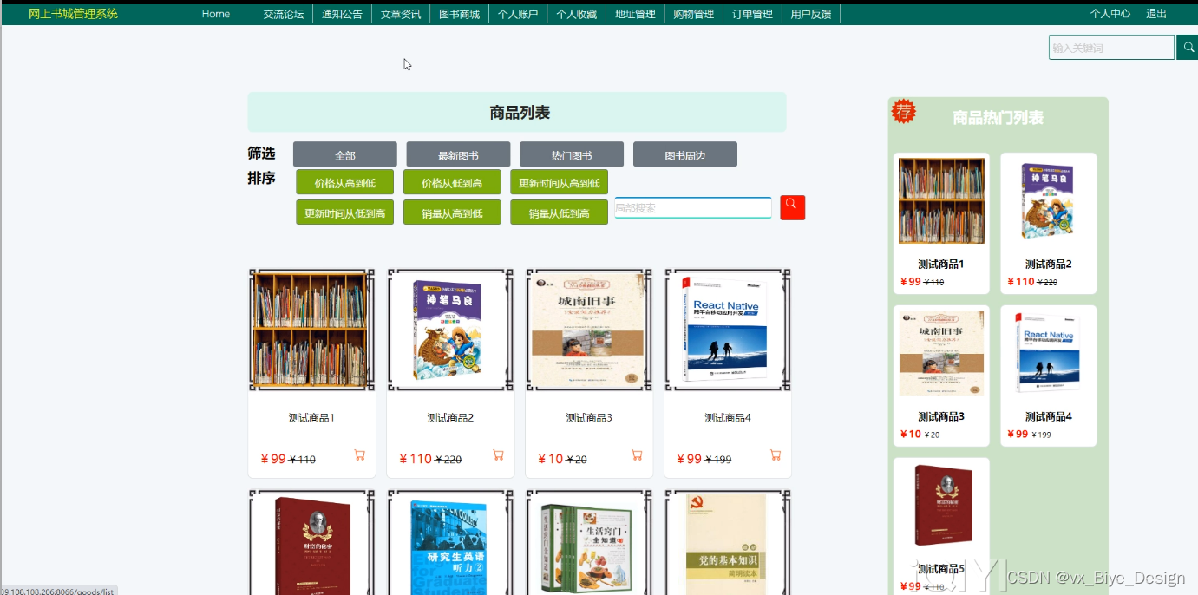The width and height of the screenshot is (1198, 595).
Task: Click the 商品热门列表 heading
Action: (998, 118)
